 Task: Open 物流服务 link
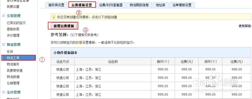tap(13, 64)
